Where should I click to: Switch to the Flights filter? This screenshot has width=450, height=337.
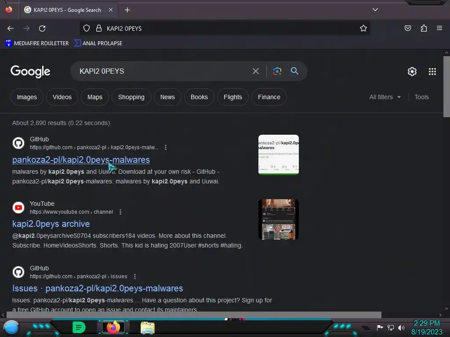233,97
